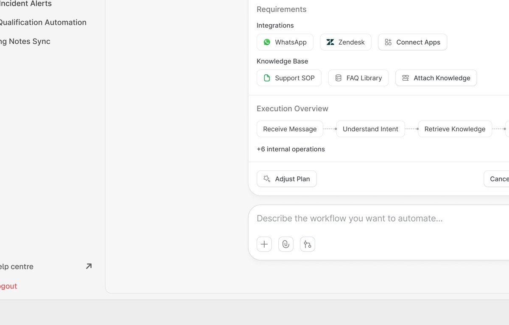Click the Help centre external arrow icon
Viewport: 509px width, 325px height.
coord(89,266)
